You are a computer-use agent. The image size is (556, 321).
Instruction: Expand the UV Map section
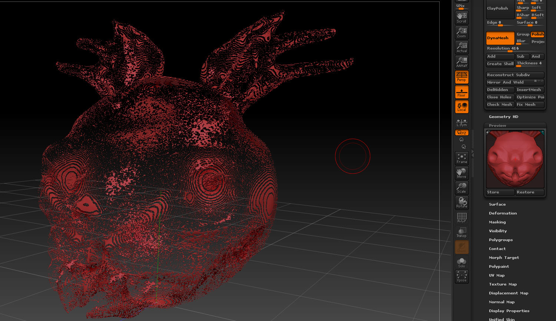click(497, 276)
